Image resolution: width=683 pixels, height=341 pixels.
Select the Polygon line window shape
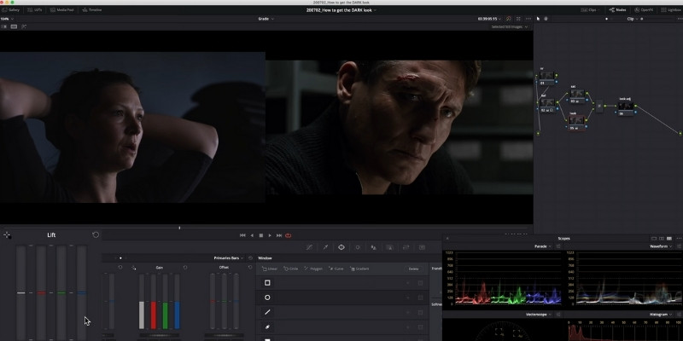267,312
